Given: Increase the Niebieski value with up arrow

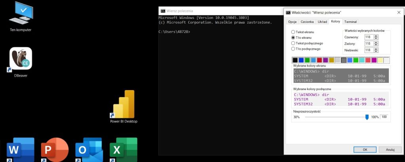Looking at the screenshot, I should point(376,49).
